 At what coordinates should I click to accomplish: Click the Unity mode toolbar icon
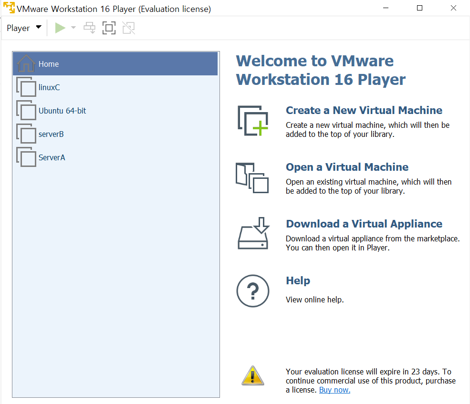[x=129, y=28]
